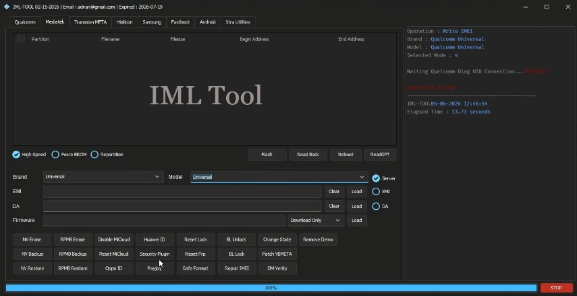Open the Download Only mode dropdown
This screenshot has width=577, height=296.
point(316,220)
